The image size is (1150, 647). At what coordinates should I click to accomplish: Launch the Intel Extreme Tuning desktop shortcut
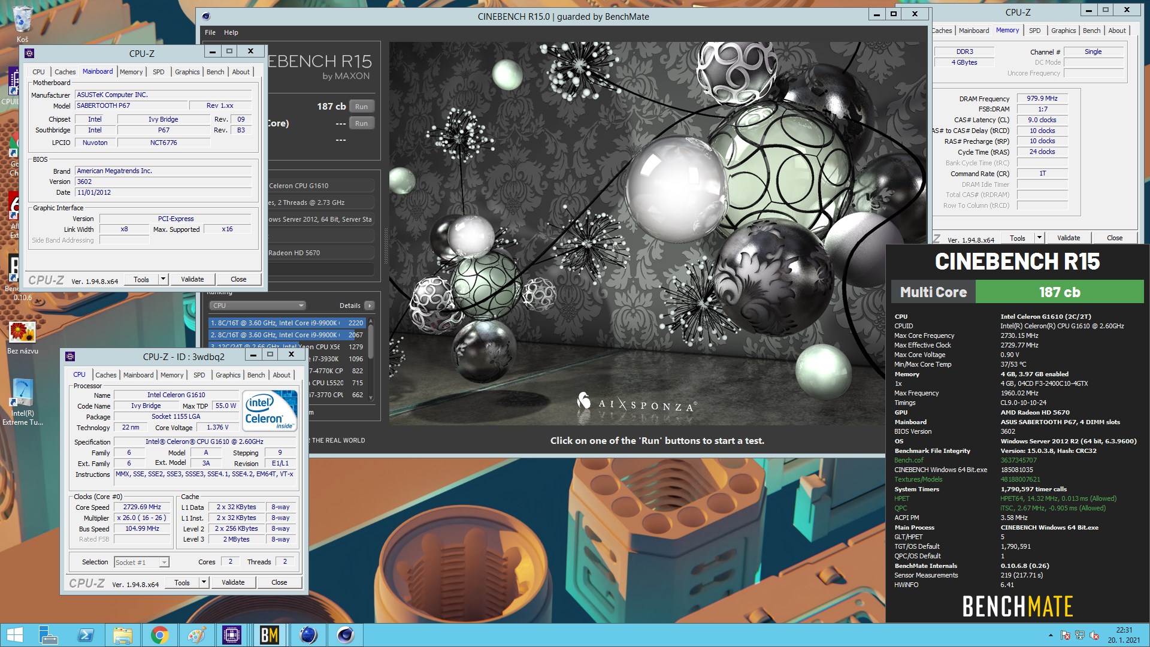[22, 402]
